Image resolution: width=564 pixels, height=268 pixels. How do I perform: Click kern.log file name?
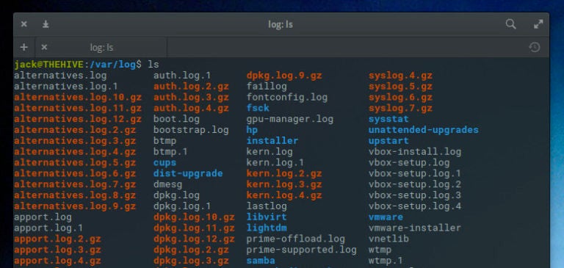[x=270, y=152]
